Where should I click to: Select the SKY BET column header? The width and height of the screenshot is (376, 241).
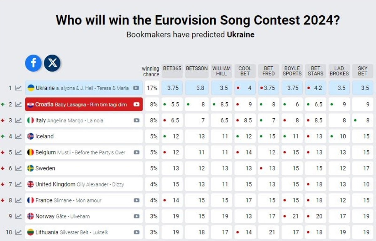coord(363,71)
